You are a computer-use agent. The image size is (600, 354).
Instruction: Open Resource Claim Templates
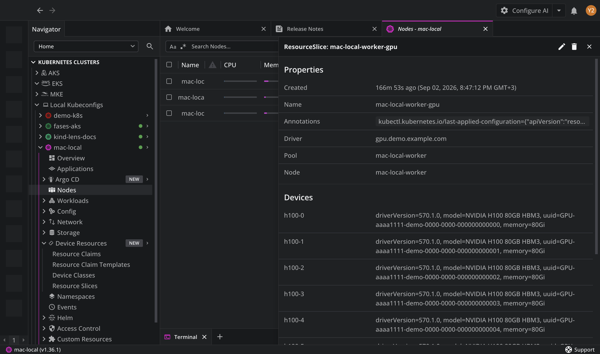pyautogui.click(x=91, y=264)
